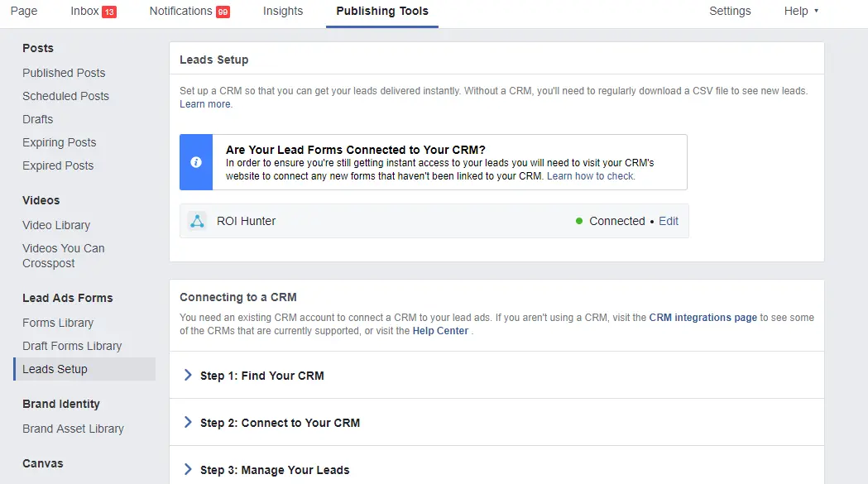Edit the ROI Hunter connection
This screenshot has width=868, height=484.
669,221
